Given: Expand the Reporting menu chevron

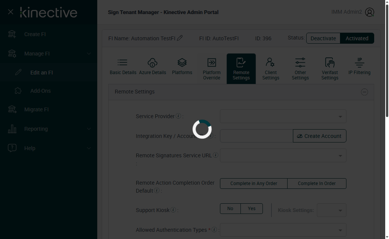Looking at the screenshot, I should [x=89, y=129].
